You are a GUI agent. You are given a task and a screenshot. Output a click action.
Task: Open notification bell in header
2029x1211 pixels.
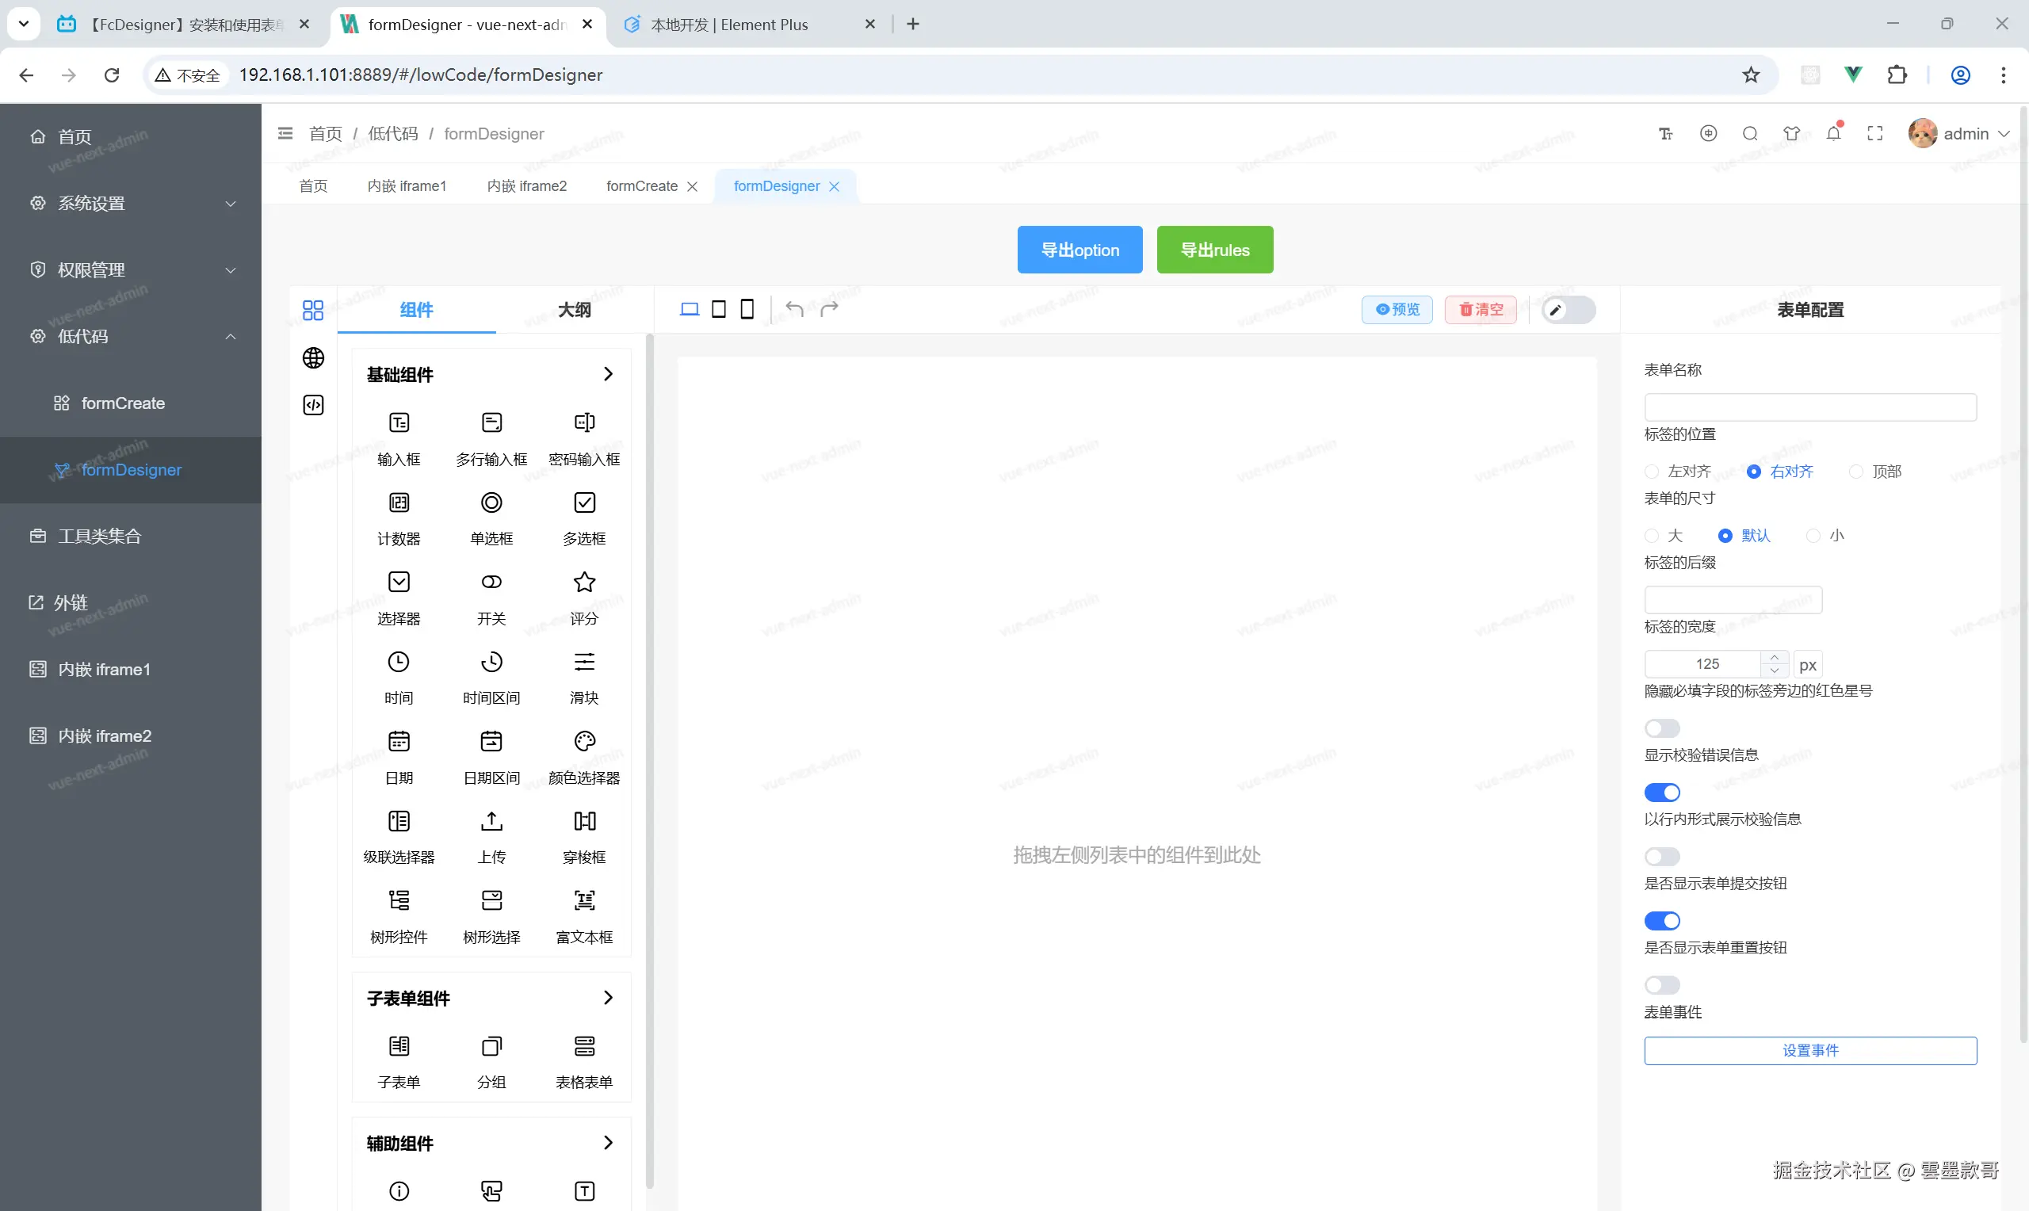(1833, 134)
